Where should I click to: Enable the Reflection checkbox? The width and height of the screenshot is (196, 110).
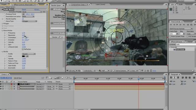tap(23, 49)
